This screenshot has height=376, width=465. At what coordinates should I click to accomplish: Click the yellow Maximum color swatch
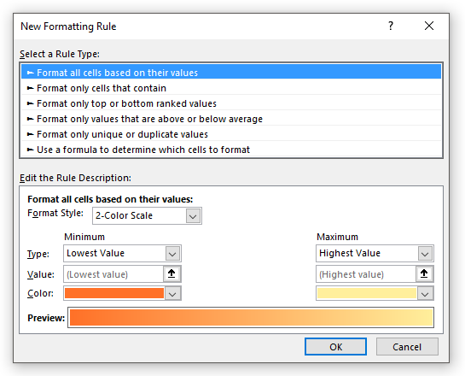tap(367, 293)
